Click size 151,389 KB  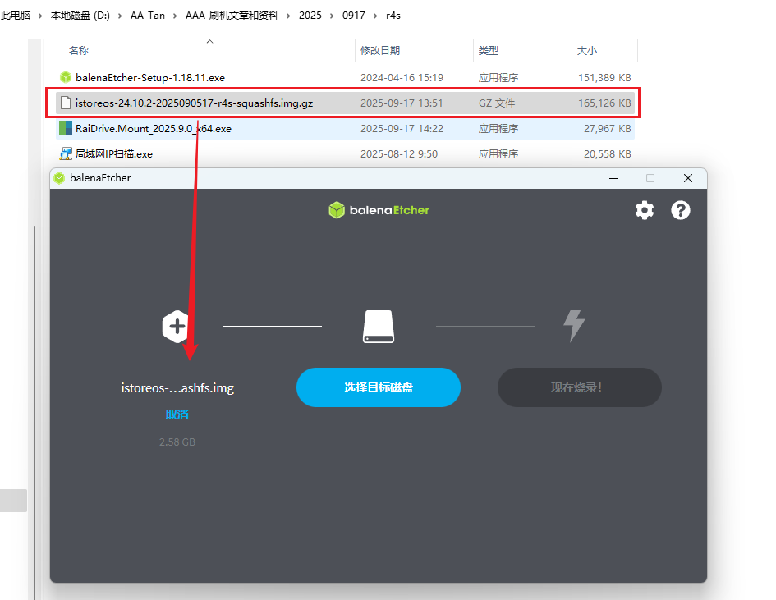pos(604,78)
